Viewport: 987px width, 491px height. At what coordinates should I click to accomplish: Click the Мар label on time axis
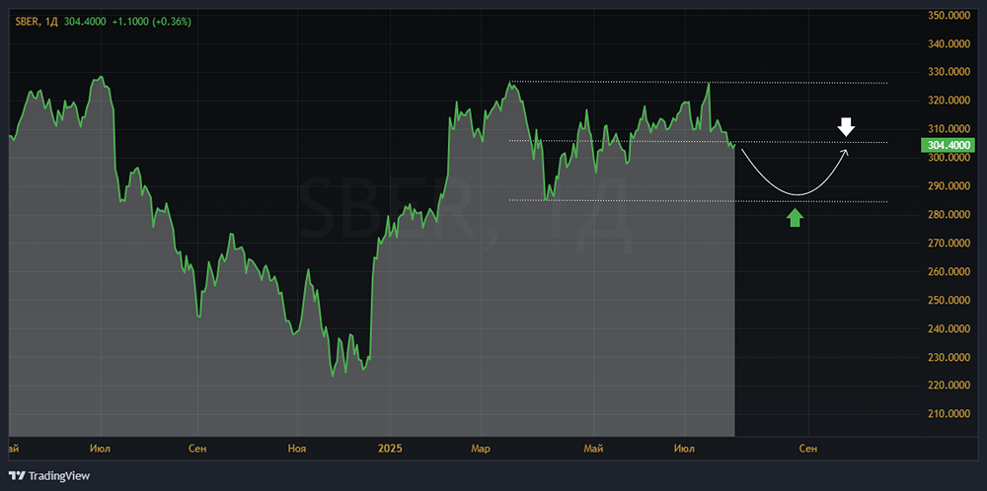click(x=481, y=449)
